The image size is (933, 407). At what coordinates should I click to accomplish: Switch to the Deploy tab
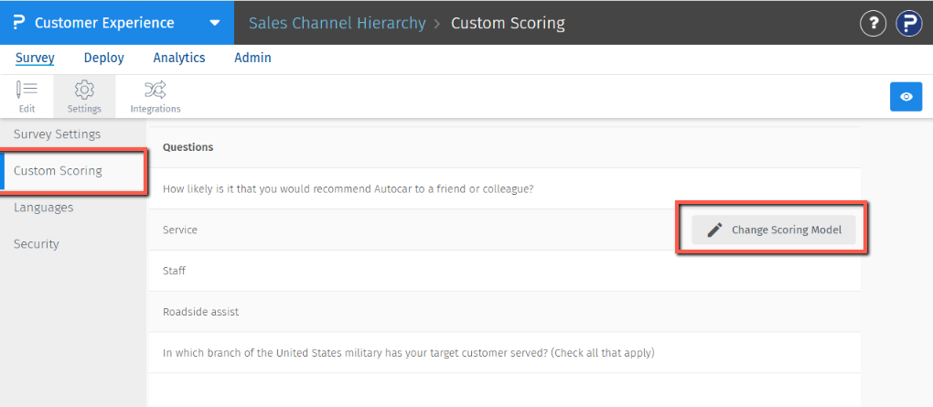click(x=104, y=58)
